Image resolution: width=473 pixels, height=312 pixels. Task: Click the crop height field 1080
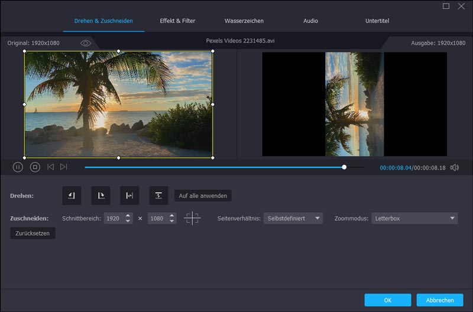[x=157, y=219]
